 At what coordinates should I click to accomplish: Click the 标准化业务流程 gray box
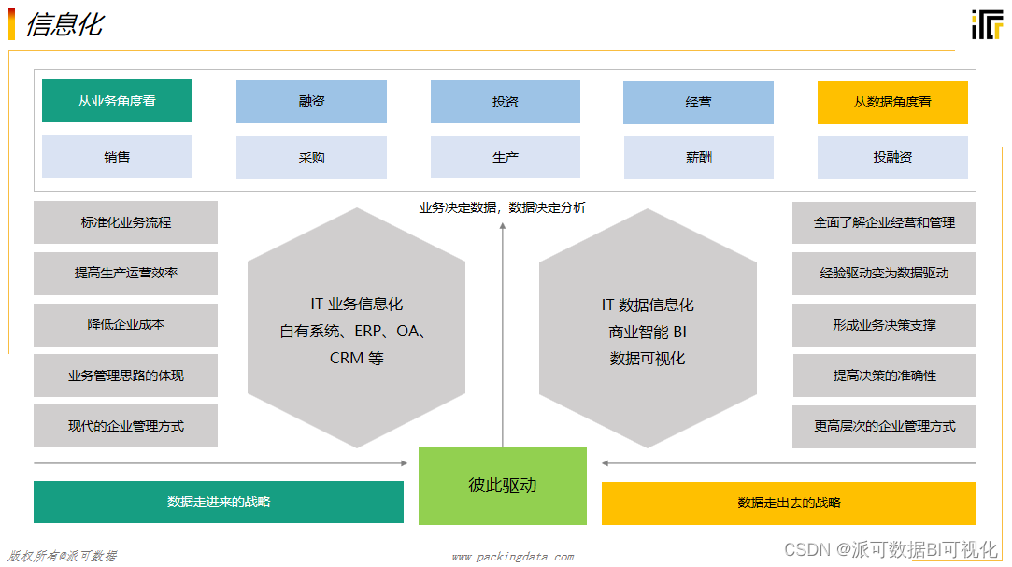(x=126, y=222)
